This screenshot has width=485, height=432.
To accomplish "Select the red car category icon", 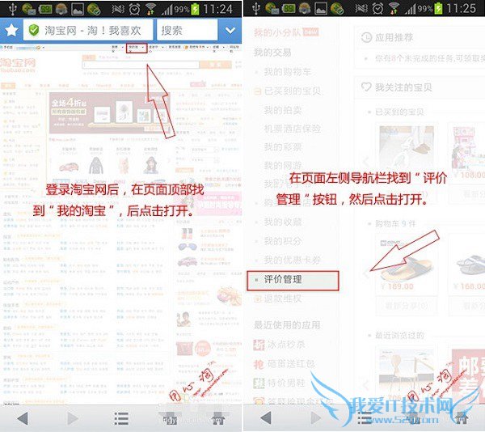I will 69,167.
